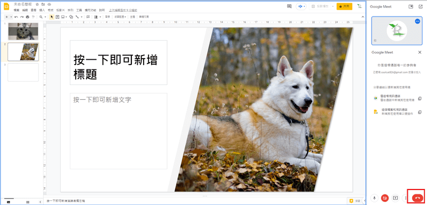The height and width of the screenshot is (205, 427).
Task: Click the title placeholder 按一下即可新增標題
Action: [x=118, y=62]
